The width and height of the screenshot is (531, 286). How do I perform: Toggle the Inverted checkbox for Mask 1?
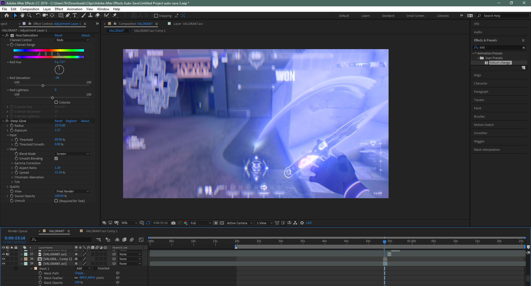click(x=95, y=268)
